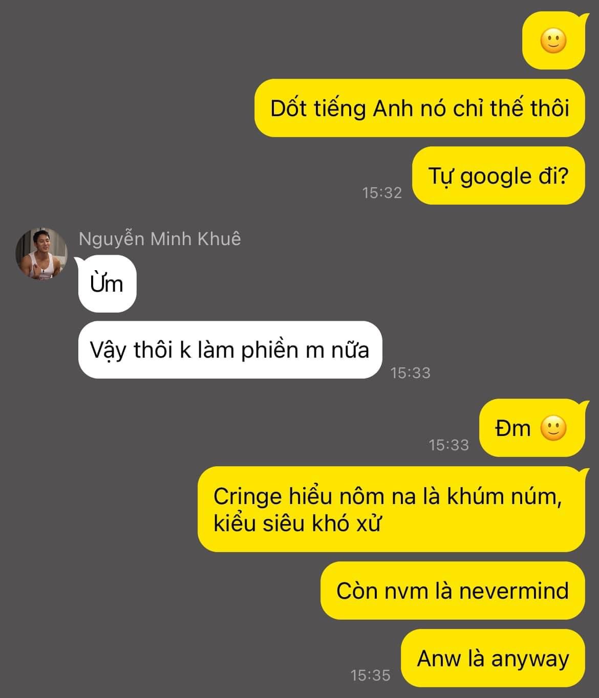Viewport: 599px width, 698px height.
Task: Tap the 'Cringe hiểu nôm na' message bubble
Action: (391, 509)
